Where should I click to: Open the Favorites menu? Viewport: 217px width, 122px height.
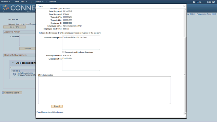click(x=5, y=2)
